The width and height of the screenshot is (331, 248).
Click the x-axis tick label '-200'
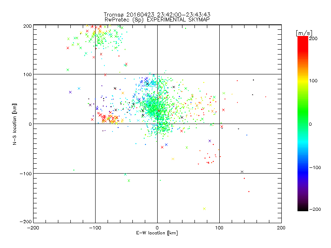(33, 228)
